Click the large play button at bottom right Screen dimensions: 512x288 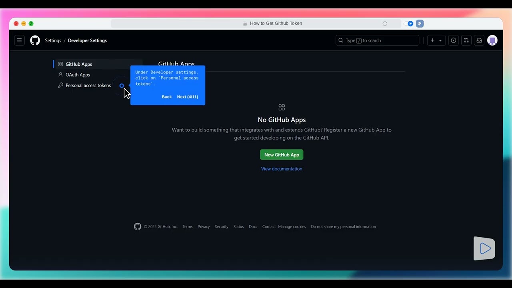[484, 248]
